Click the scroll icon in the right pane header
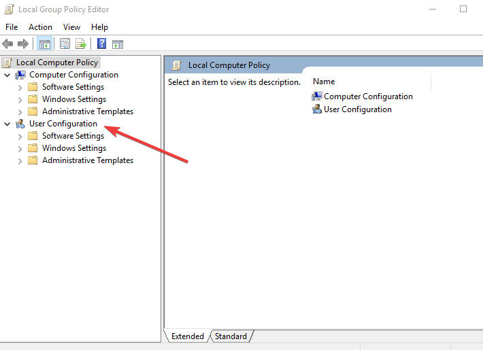The image size is (483, 350). (176, 65)
